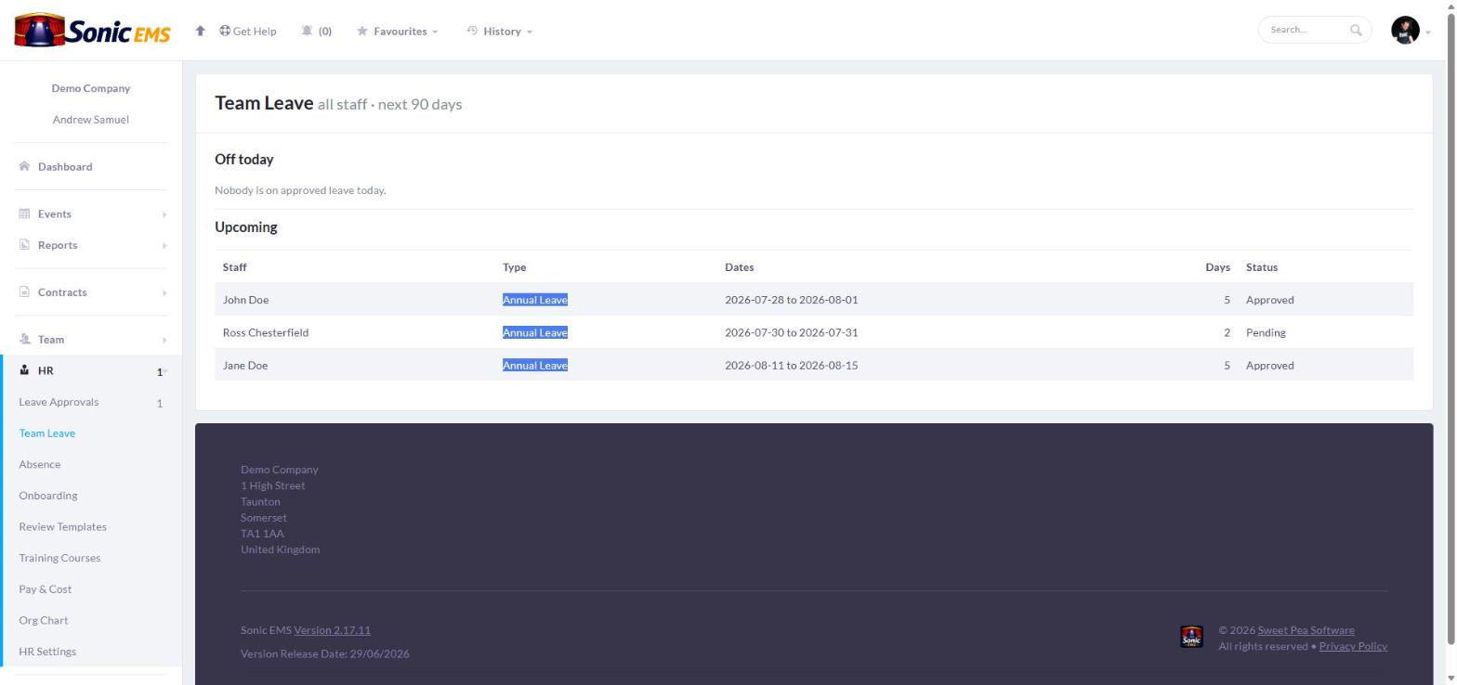
Task: Open Review Templates
Action: coord(63,527)
